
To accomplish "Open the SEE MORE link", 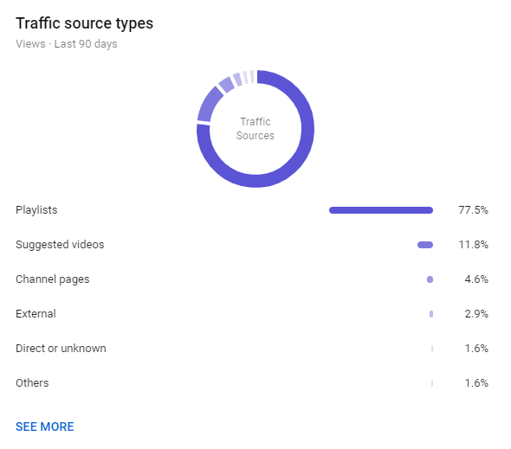I will 45,427.
